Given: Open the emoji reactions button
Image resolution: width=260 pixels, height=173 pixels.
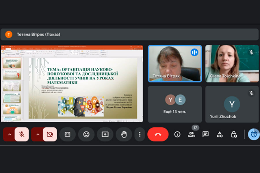Looking at the screenshot, I should (86, 134).
